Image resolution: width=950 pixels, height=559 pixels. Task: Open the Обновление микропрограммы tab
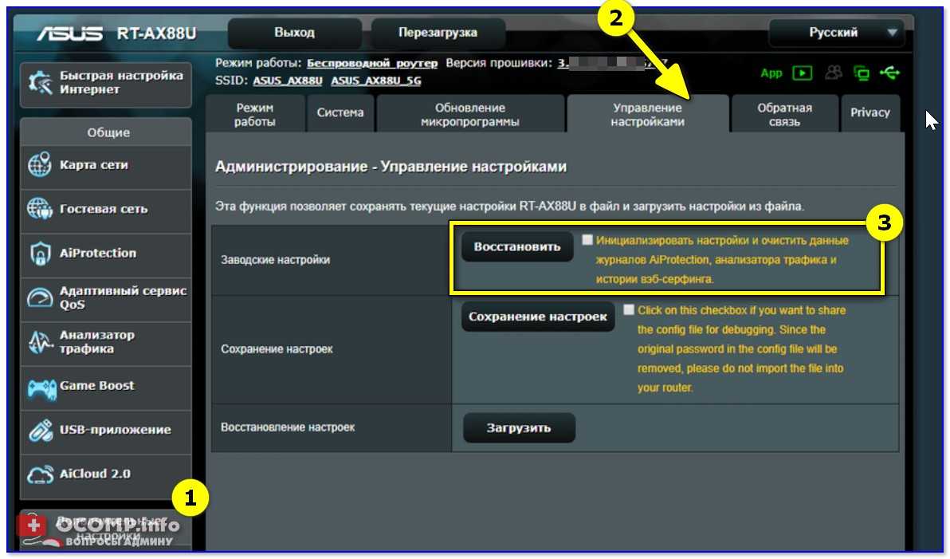click(470, 114)
